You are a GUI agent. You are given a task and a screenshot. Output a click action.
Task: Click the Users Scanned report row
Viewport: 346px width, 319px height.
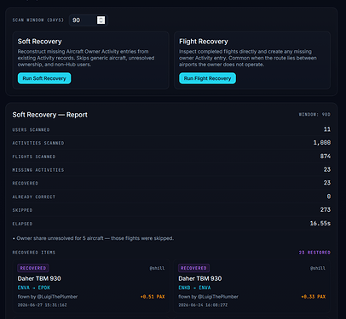pos(171,129)
